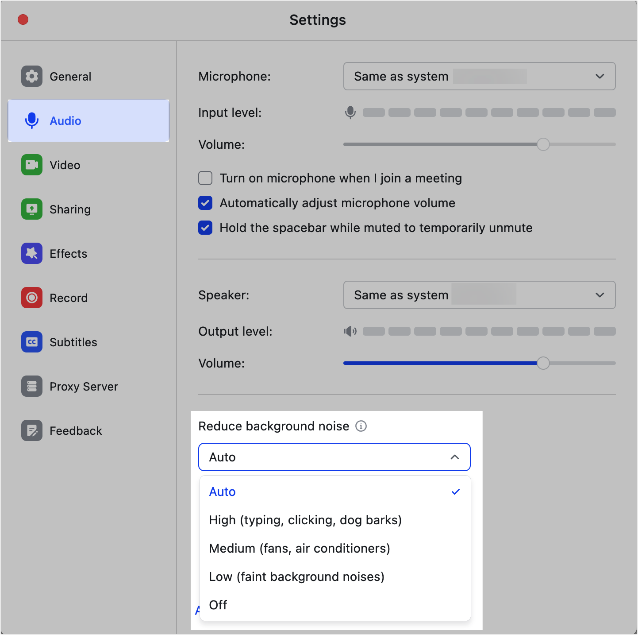Image resolution: width=638 pixels, height=635 pixels.
Task: Choose High (typing, clicking, dog barks)
Action: 305,520
